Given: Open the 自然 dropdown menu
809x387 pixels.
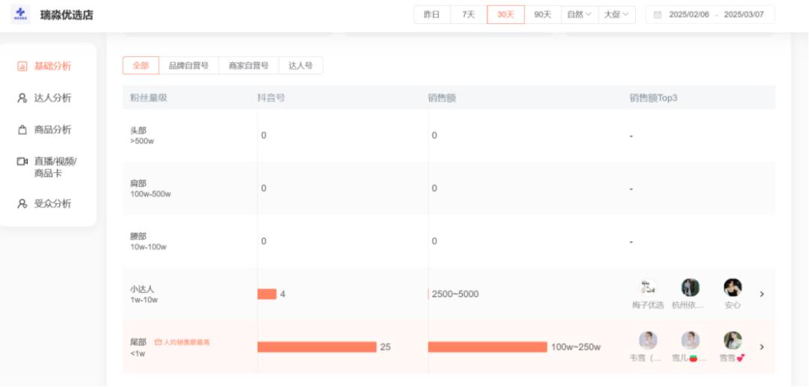Looking at the screenshot, I should (579, 15).
